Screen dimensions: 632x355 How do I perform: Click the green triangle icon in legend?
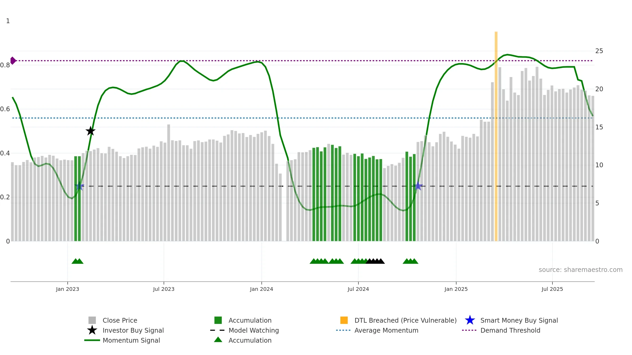point(218,340)
